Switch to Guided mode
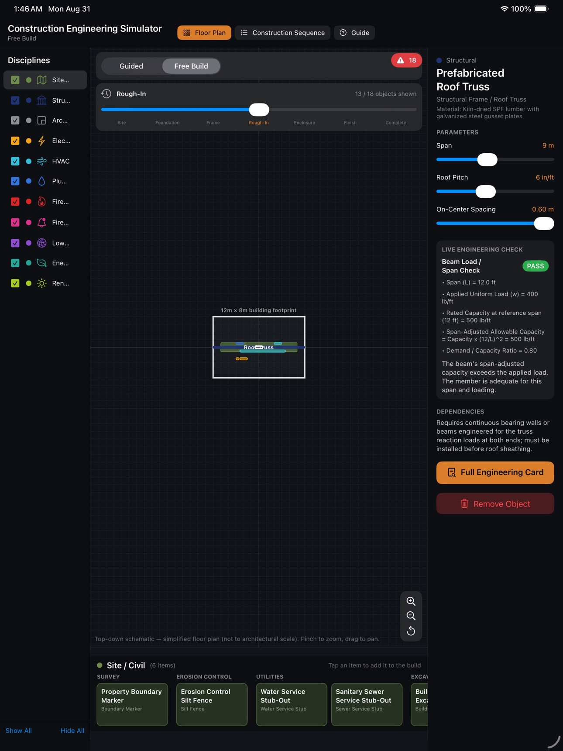563x751 pixels. 131,66
